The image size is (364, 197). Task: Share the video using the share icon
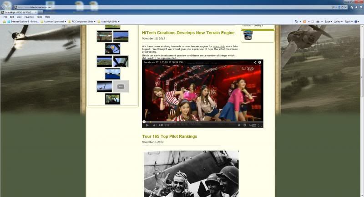pyautogui.click(x=255, y=62)
